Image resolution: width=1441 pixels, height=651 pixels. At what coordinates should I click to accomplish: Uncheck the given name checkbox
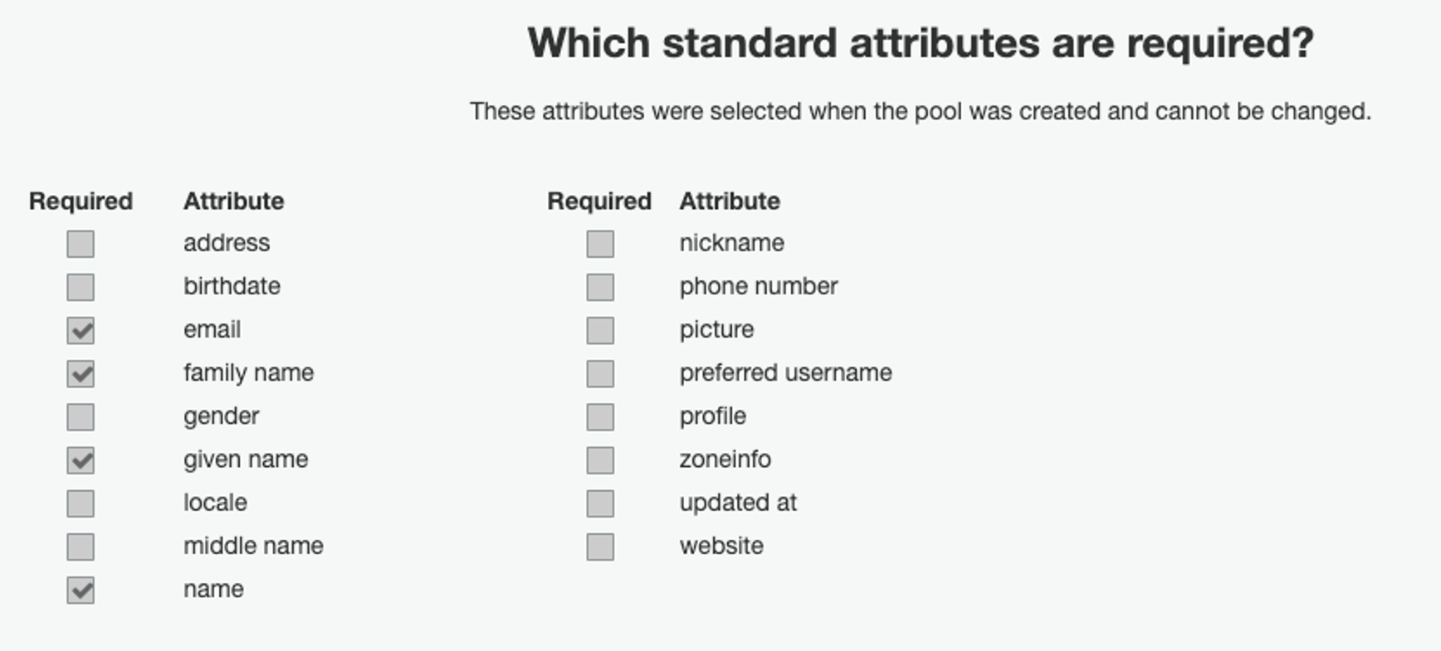[x=81, y=460]
